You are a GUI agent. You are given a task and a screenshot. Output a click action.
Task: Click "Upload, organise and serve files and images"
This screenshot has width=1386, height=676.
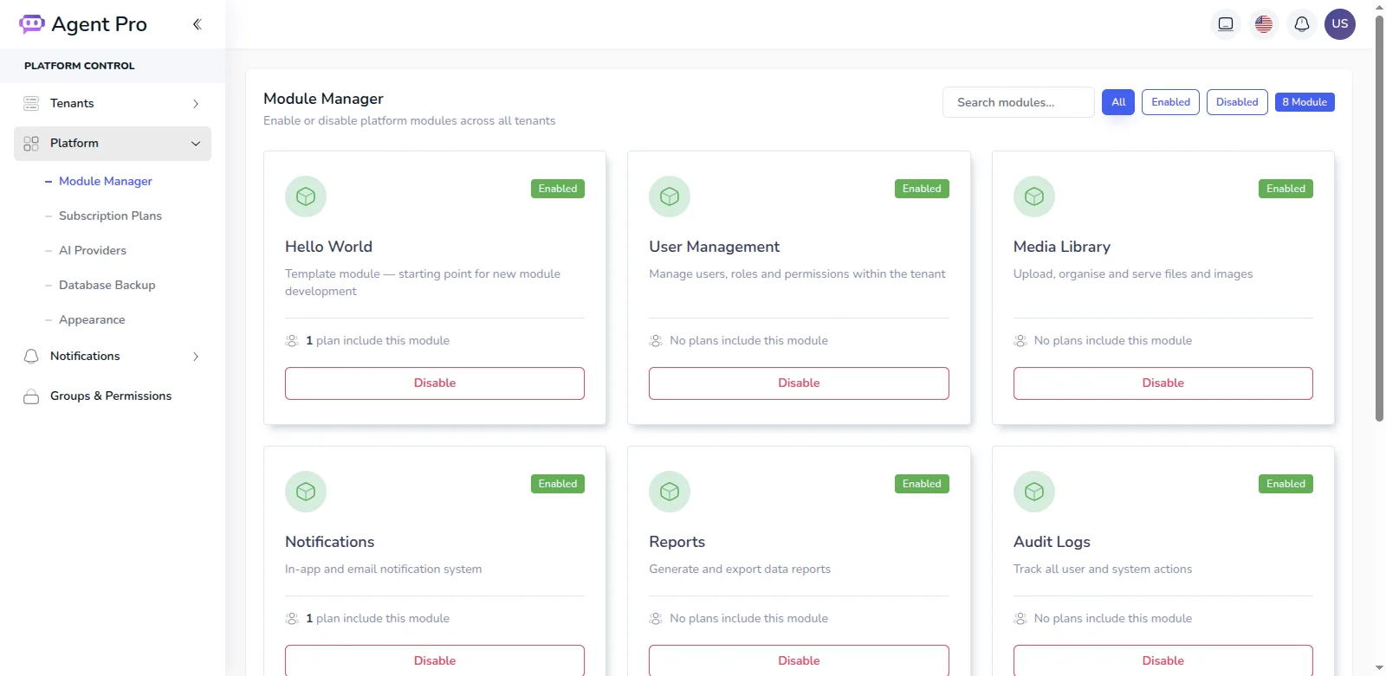tap(1133, 274)
